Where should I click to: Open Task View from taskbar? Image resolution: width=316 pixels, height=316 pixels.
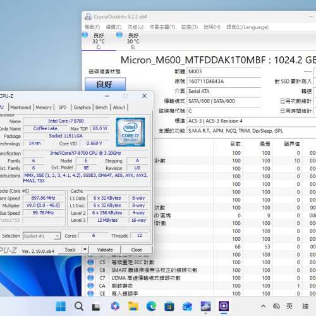(96, 307)
